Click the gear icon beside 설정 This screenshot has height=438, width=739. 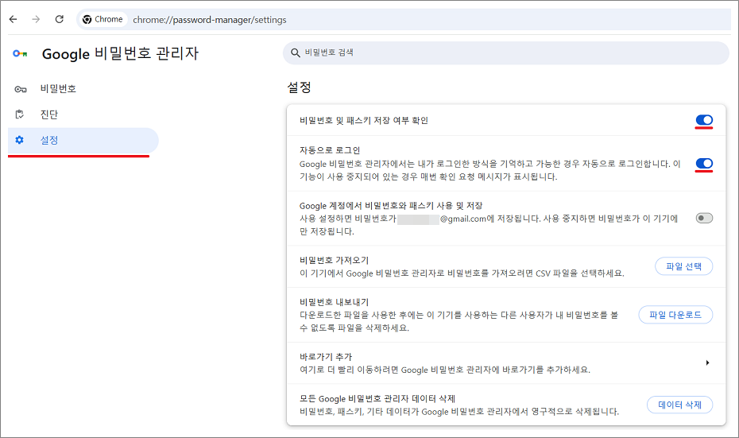(19, 140)
